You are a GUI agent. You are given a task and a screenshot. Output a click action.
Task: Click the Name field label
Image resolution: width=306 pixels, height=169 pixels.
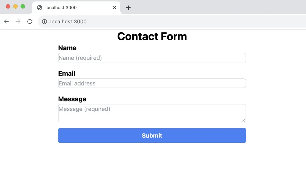tap(67, 48)
